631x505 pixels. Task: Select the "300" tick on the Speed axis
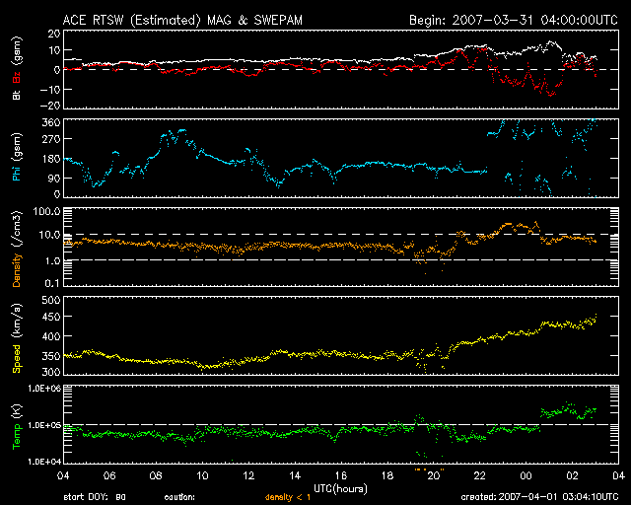(x=51, y=372)
